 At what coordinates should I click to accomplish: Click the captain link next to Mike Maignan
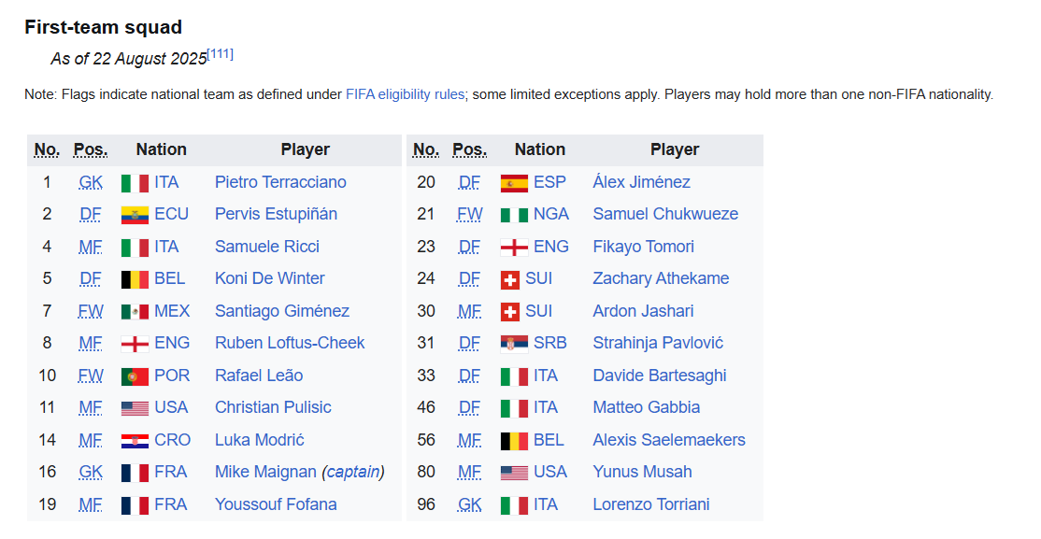(352, 472)
